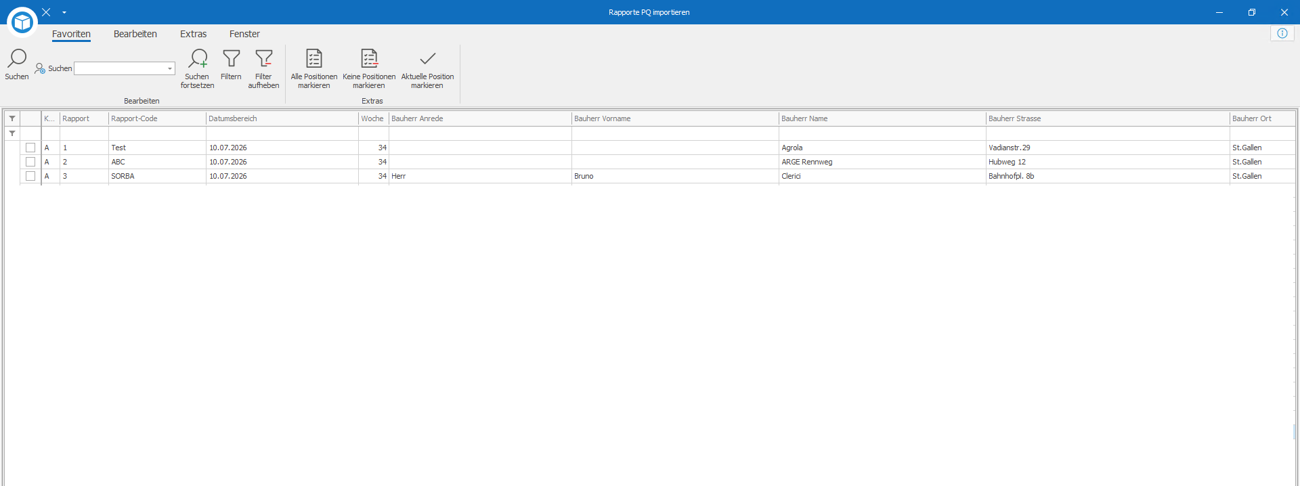
Task: Click the Bahnhofpl. 8b street cell
Action: (x=1108, y=176)
